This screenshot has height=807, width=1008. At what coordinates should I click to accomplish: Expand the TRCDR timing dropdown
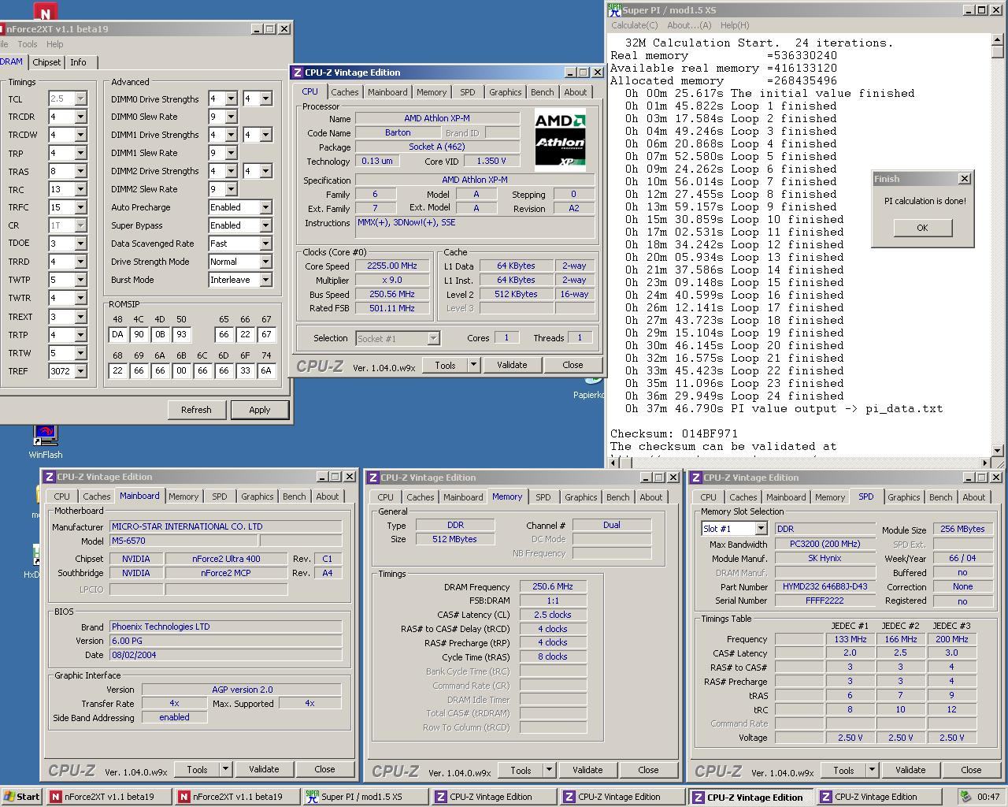(x=80, y=117)
